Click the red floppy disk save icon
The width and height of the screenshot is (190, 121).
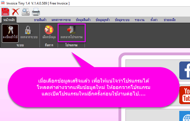(5, 12)
